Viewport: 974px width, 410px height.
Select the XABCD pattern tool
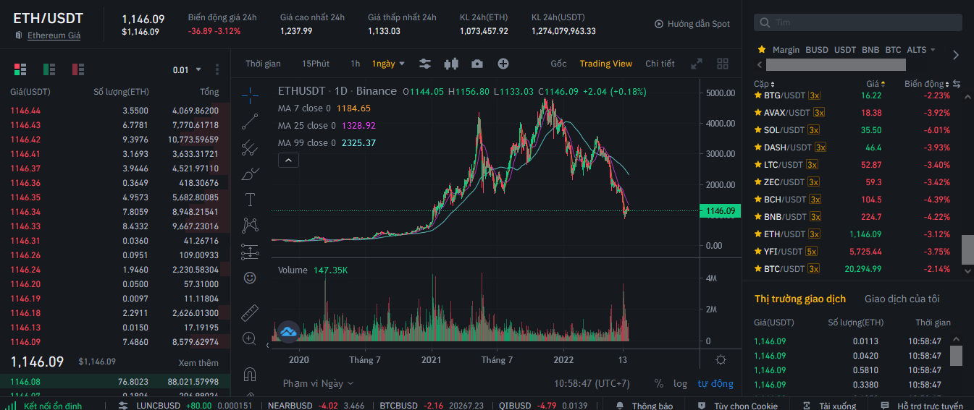(250, 226)
